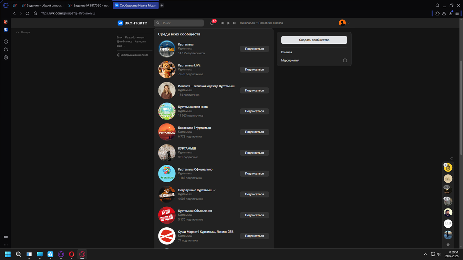Open the Куртамышская нива community thumbnail
Image resolution: width=463 pixels, height=260 pixels.
(x=167, y=111)
